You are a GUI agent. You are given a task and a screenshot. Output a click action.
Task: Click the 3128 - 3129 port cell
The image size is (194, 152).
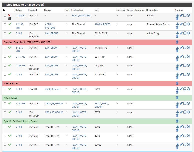101,33
